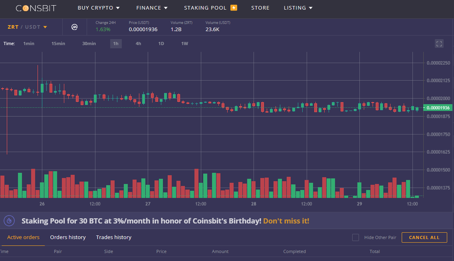Viewport: 454px width, 261px height.
Task: Switch chart to 1min interval
Action: [x=28, y=43]
